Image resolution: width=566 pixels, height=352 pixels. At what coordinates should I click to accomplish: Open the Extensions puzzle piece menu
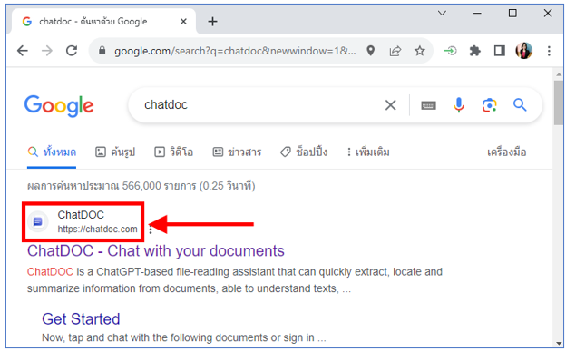point(474,51)
